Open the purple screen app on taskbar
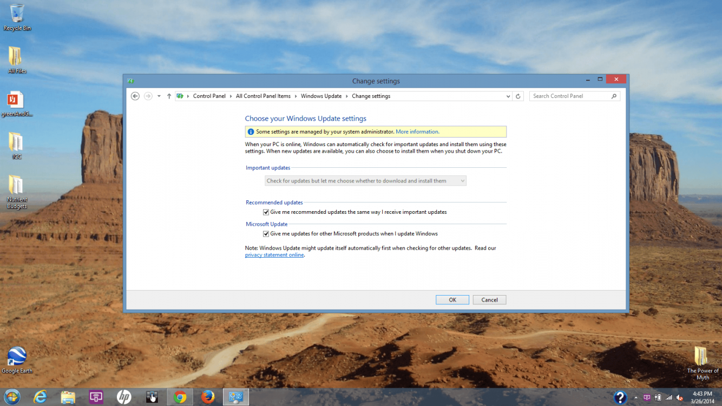722x406 pixels. (x=96, y=397)
